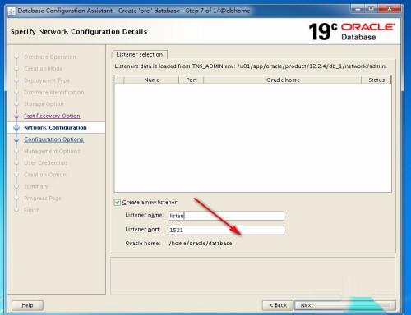411x315 pixels.
Task: Click the Database Operation step
Action: point(50,57)
